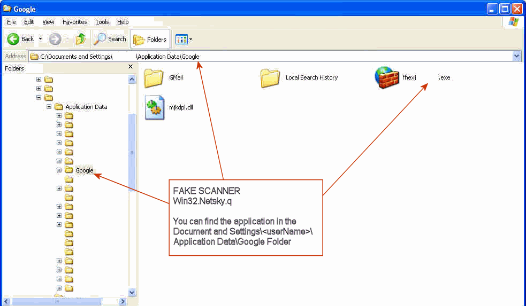Open the address bar dropdown arrow
The width and height of the screenshot is (526, 306).
click(x=516, y=56)
